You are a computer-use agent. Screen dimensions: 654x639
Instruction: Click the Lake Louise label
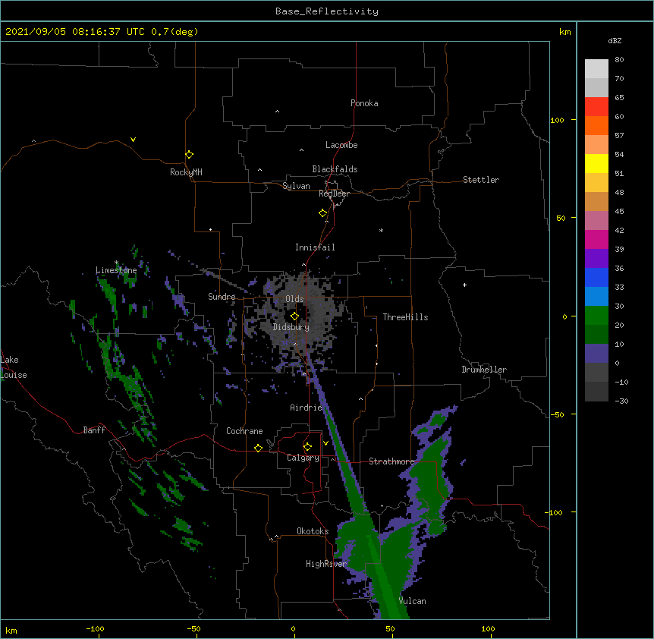click(14, 367)
